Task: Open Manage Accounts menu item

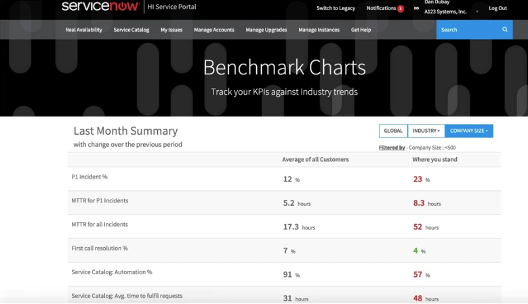Action: coord(214,30)
